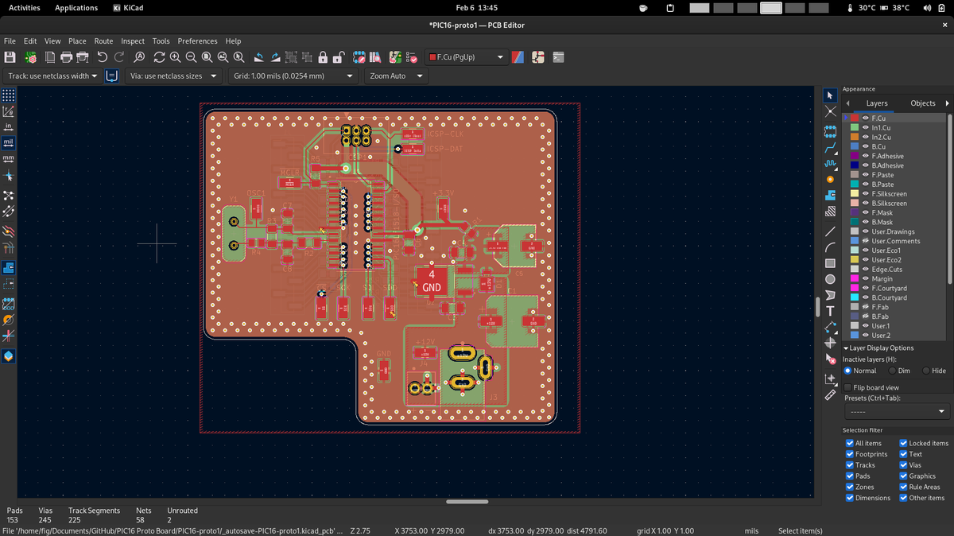Viewport: 954px width, 536px height.
Task: Click the Margin layer color swatch
Action: pos(854,278)
